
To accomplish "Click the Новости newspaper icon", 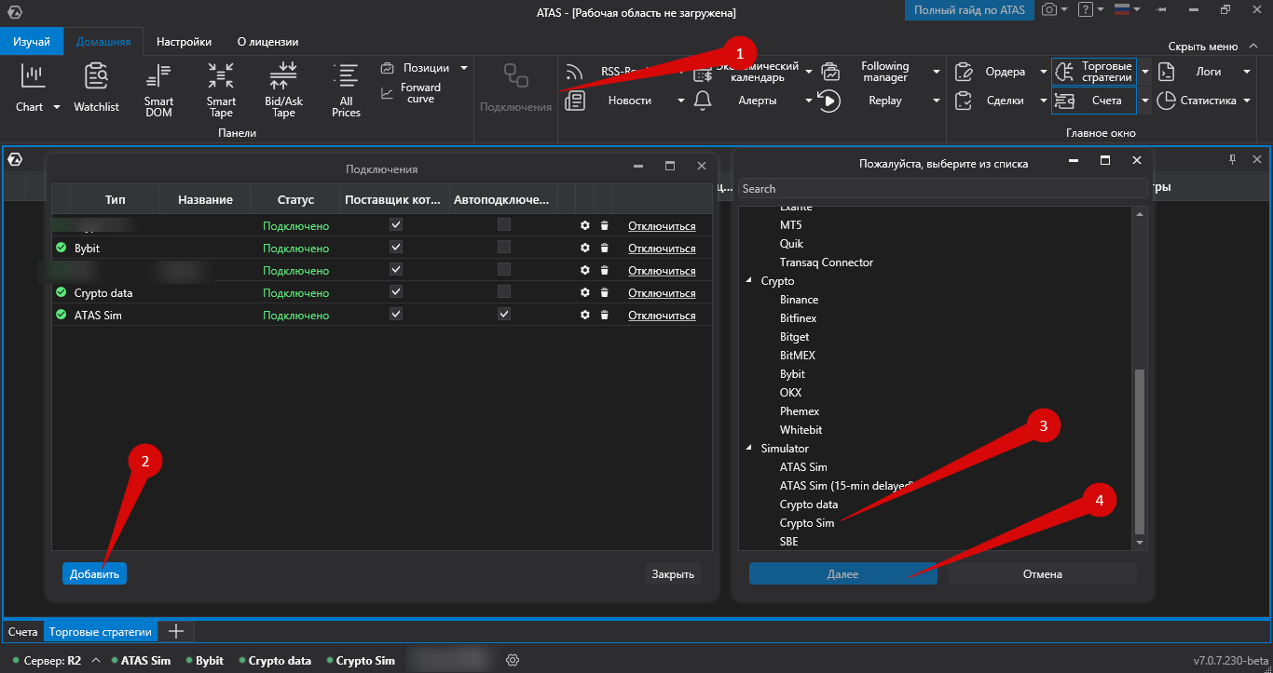I will pos(575,101).
